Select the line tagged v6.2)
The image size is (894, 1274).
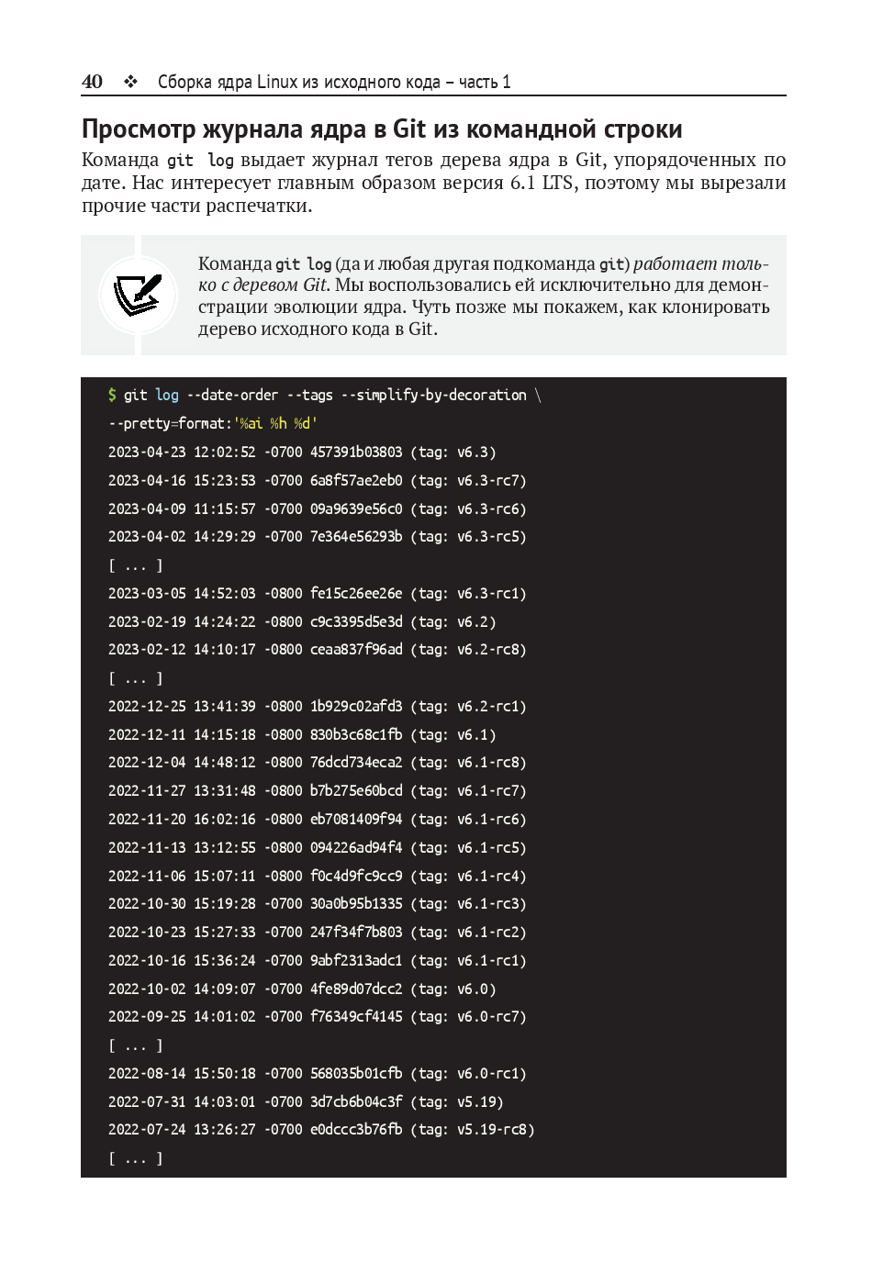tap(302, 621)
